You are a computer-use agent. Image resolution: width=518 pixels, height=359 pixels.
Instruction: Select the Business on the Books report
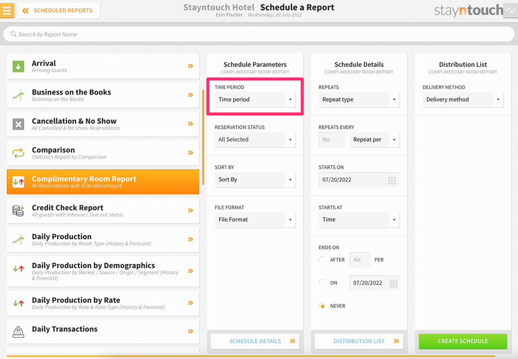pyautogui.click(x=103, y=95)
